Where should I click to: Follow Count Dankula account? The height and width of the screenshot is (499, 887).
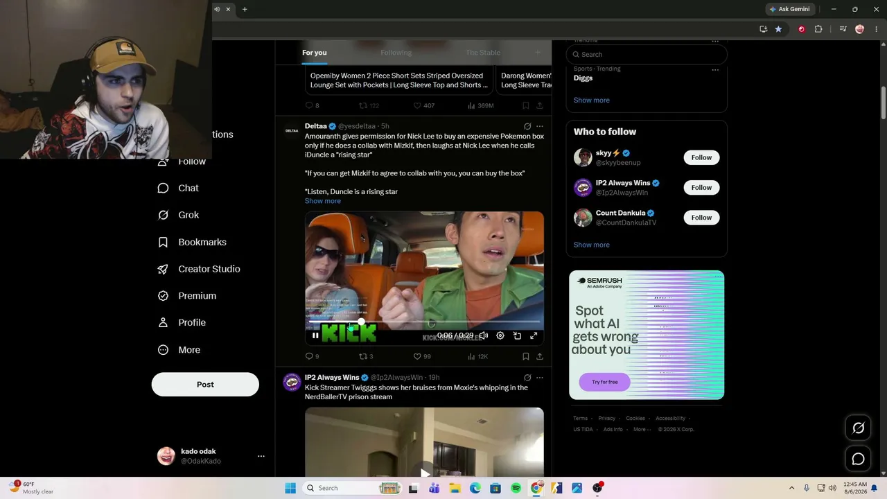[x=701, y=218]
